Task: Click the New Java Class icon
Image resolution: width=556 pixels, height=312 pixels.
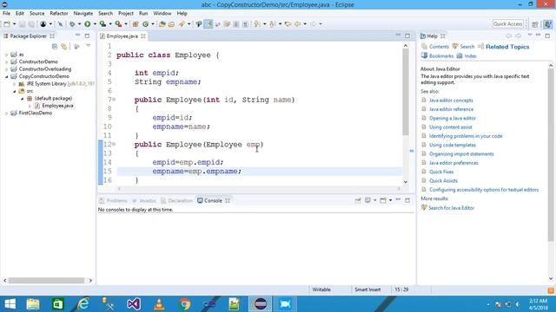Action: pos(145,24)
